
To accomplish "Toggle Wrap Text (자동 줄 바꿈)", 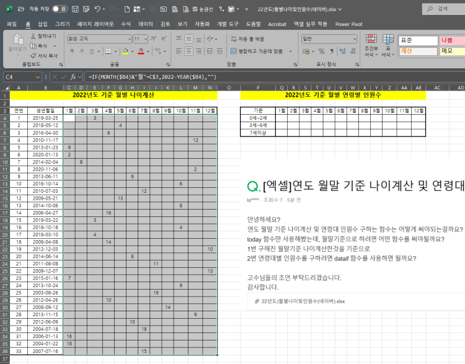I will coord(247,39).
